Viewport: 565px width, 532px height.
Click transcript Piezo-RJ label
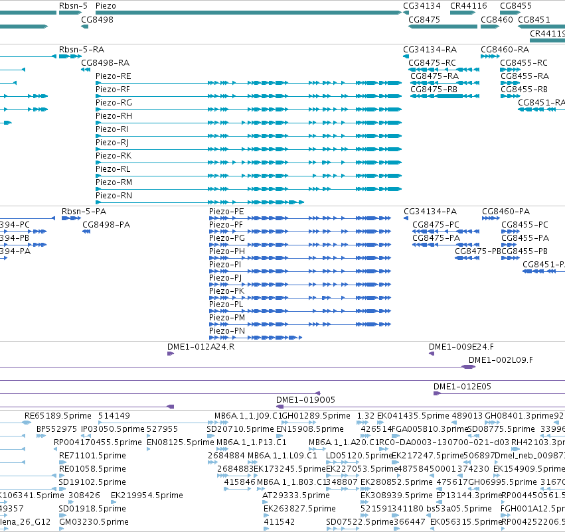(x=112, y=143)
